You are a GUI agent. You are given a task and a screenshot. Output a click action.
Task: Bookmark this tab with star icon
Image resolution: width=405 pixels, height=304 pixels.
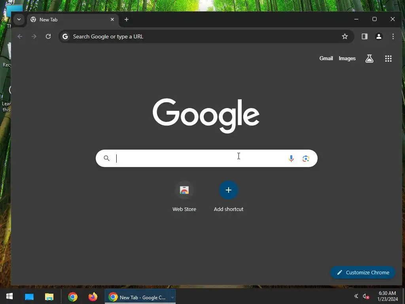click(344, 36)
